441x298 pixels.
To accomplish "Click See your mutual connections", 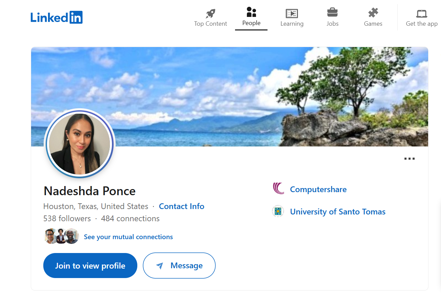I will 128,237.
